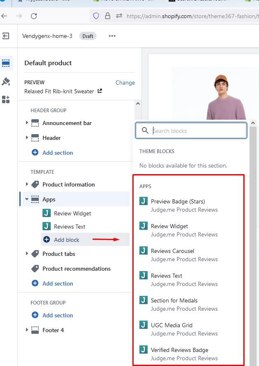Select Review Widget block in sidebar tree
259x366 pixels.
pyautogui.click(x=73, y=213)
